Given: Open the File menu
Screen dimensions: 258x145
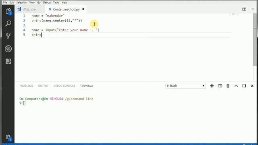Looking at the screenshot, I should [5, 2].
